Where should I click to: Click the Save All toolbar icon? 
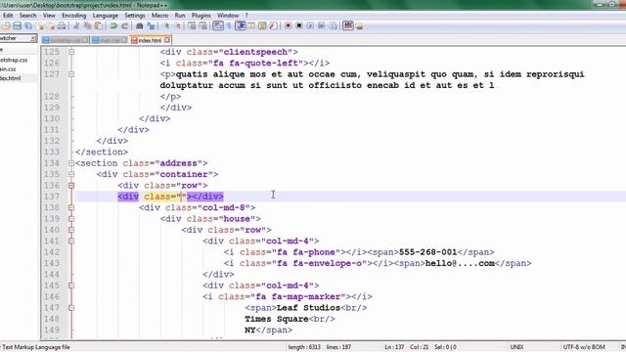(28, 26)
